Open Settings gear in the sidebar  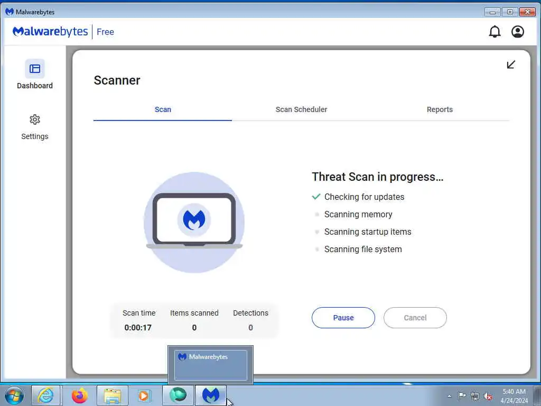point(35,127)
